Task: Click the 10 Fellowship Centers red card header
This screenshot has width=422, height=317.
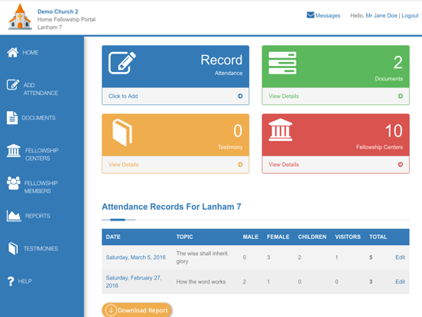Action: point(336,135)
